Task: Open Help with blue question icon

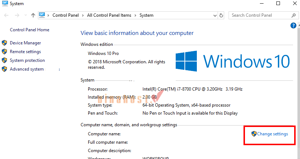Action: tap(293, 25)
